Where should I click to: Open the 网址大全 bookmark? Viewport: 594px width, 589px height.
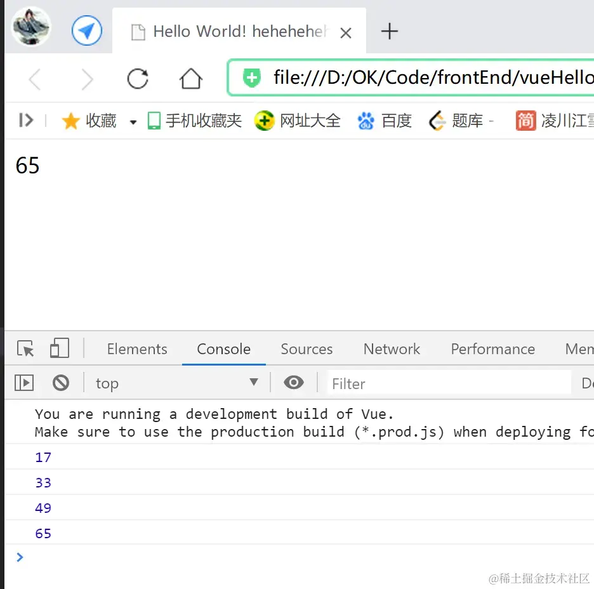(298, 121)
